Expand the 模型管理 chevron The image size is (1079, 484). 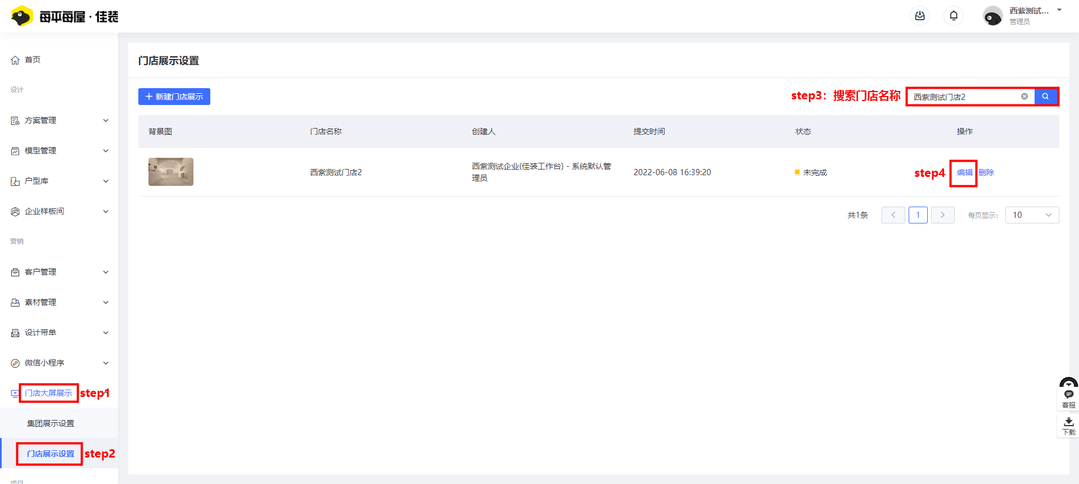(106, 151)
